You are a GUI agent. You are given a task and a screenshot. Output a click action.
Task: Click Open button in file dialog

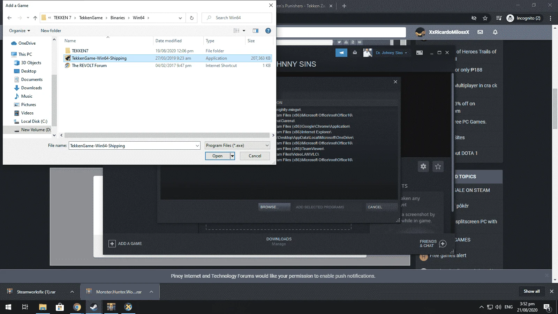217,156
